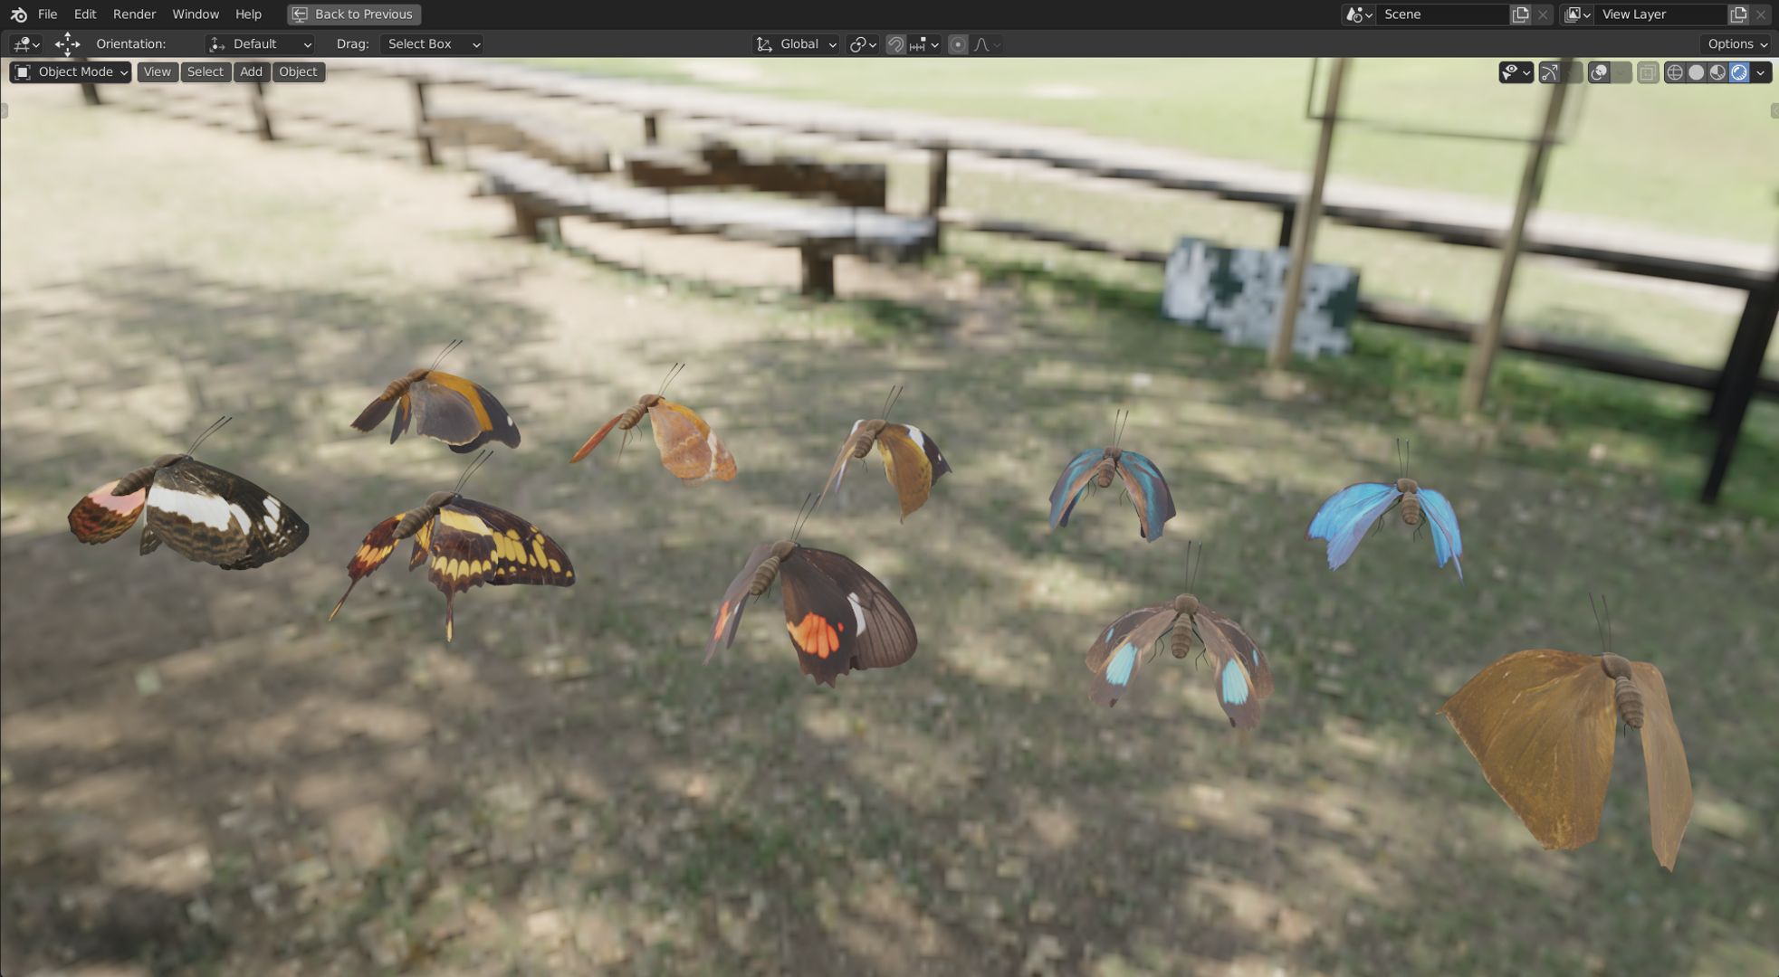The width and height of the screenshot is (1779, 977).
Task: Open the Add menu in viewport
Action: click(x=251, y=72)
